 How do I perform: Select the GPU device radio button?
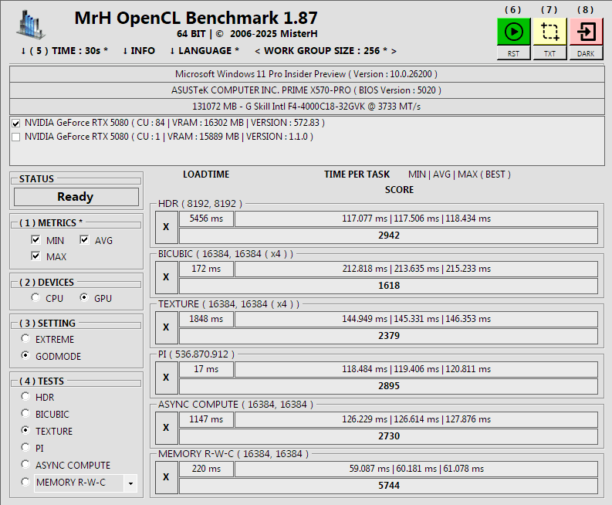tap(84, 297)
